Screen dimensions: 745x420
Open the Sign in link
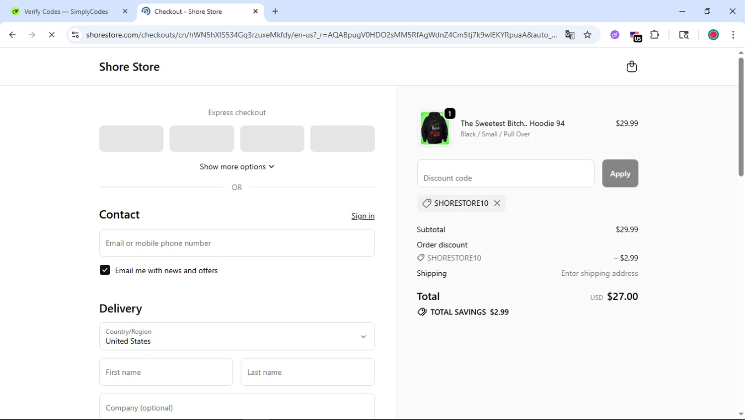tap(363, 216)
